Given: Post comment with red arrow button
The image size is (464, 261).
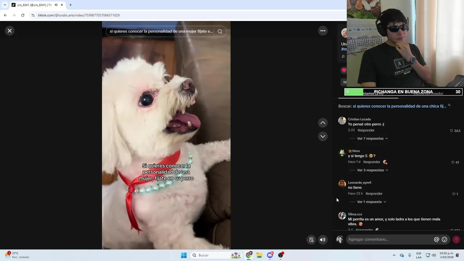Looking at the screenshot, I should [x=456, y=239].
